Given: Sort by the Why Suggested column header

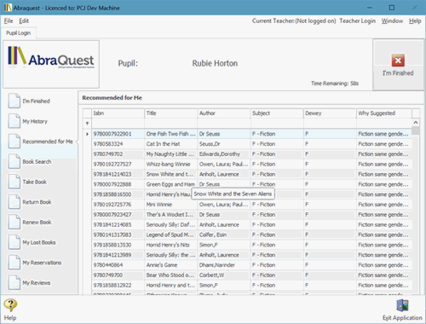Looking at the screenshot, I should (x=384, y=113).
